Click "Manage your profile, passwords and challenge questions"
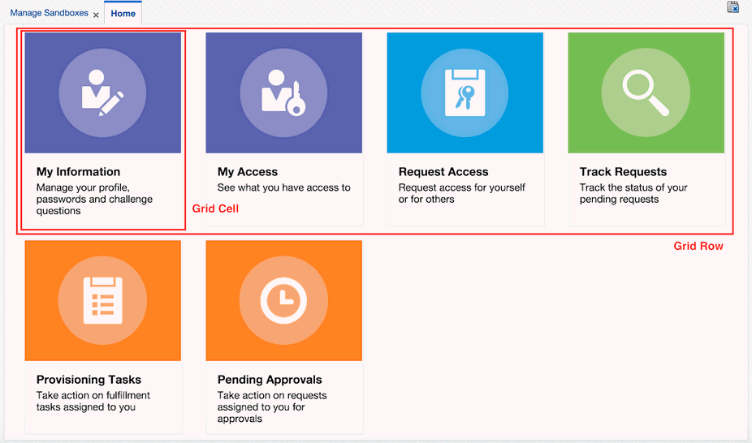 pyautogui.click(x=94, y=200)
